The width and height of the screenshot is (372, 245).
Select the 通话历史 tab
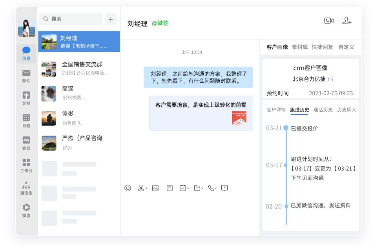323,110
